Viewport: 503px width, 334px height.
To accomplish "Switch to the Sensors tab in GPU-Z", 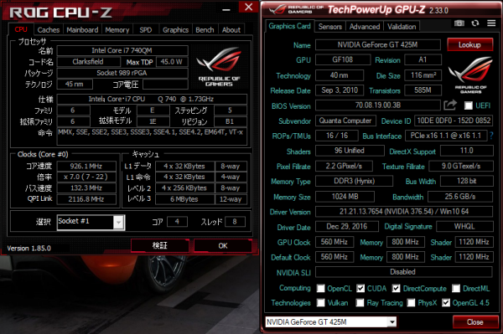I will (x=329, y=27).
